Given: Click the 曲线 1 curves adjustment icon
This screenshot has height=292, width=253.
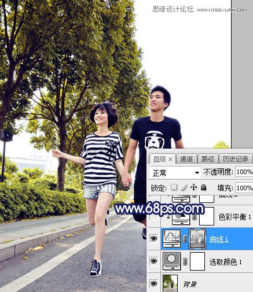Looking at the screenshot, I should click(x=171, y=239).
